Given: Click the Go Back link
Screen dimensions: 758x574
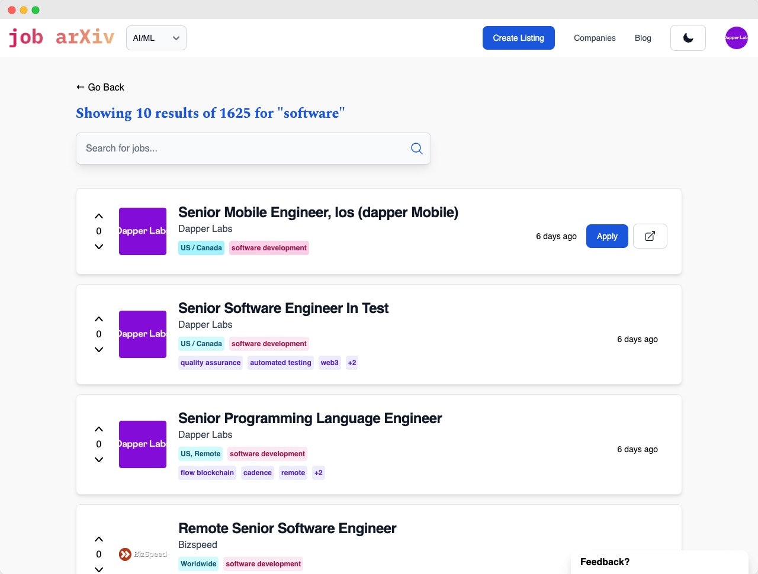Looking at the screenshot, I should click(100, 87).
